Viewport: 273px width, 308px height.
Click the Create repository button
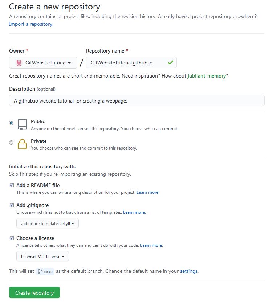coord(34,292)
